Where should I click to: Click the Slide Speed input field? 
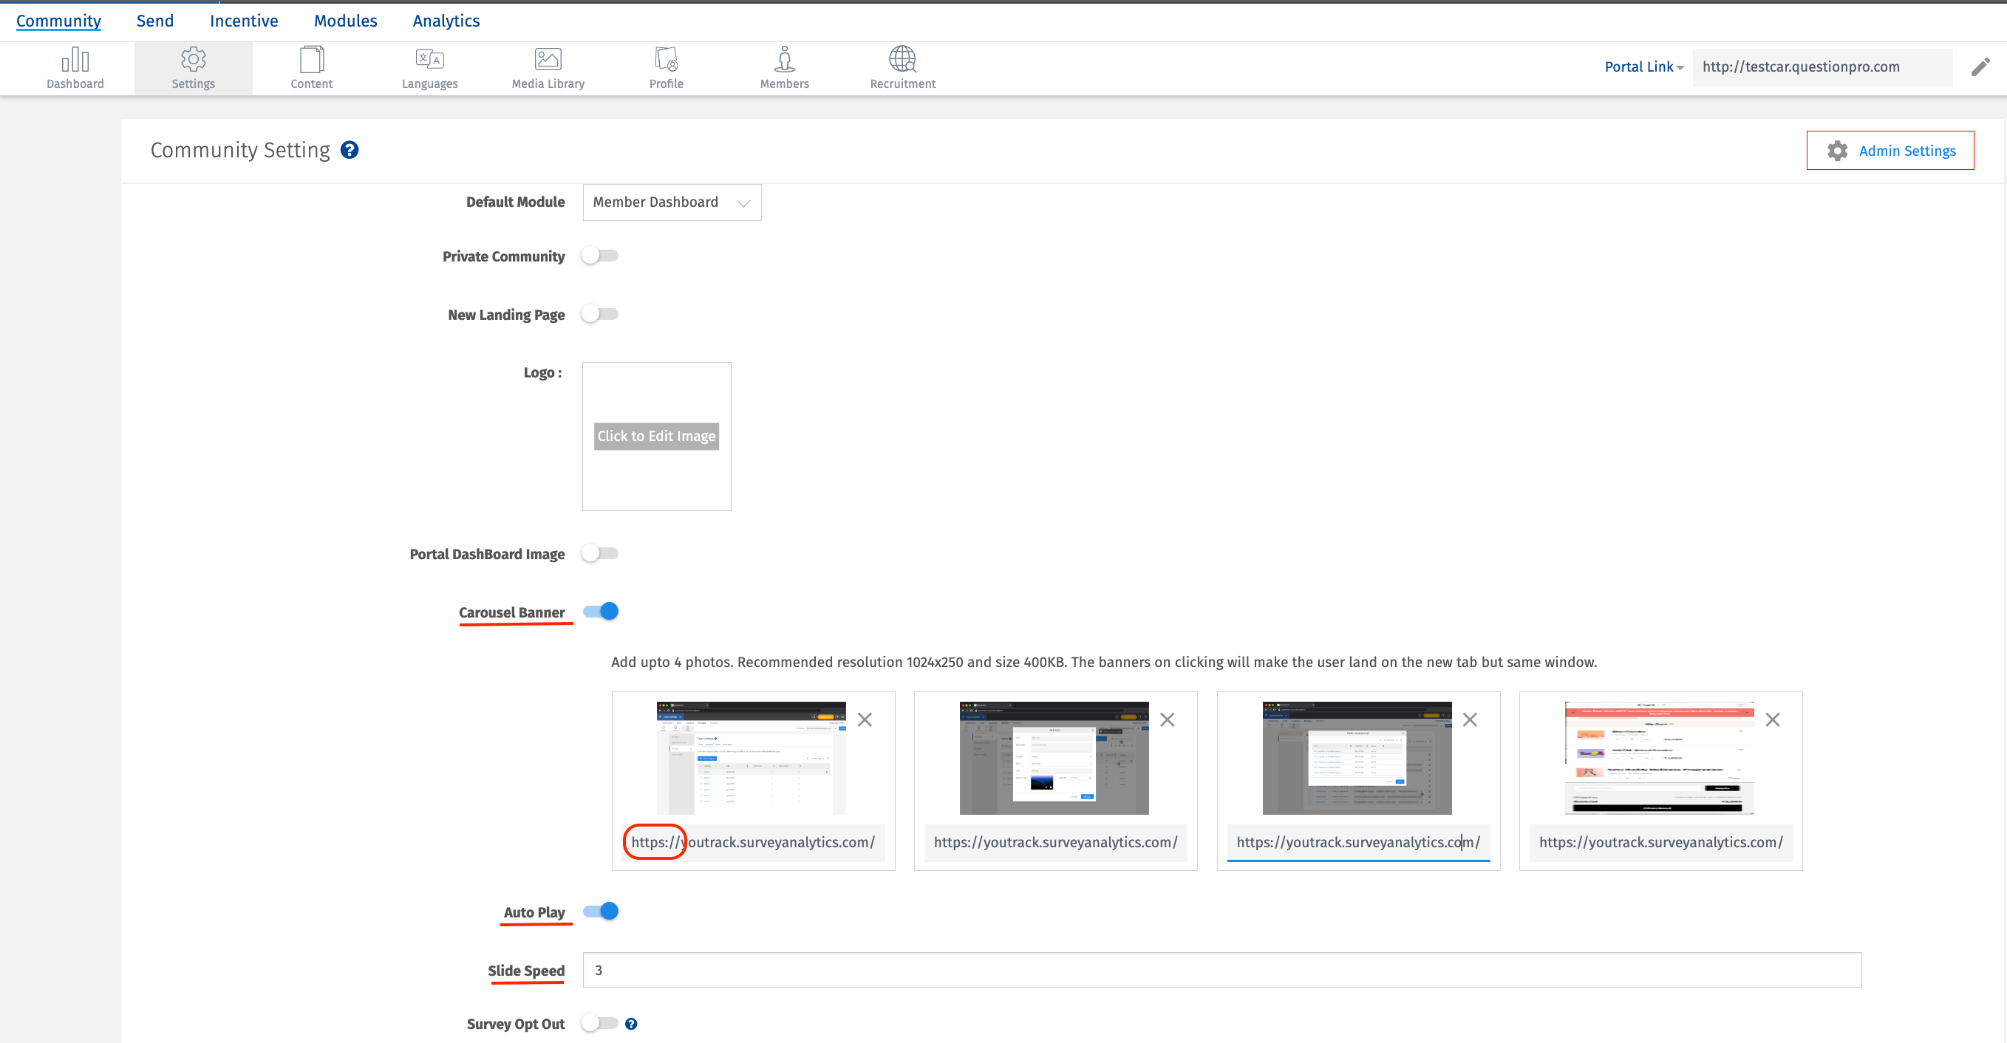click(1221, 971)
